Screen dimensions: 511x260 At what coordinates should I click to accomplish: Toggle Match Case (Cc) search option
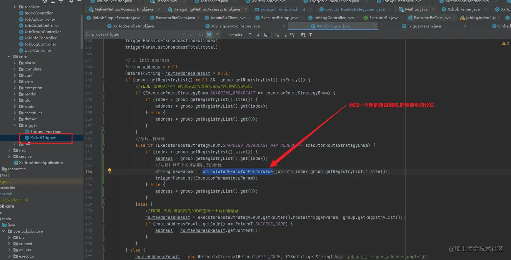click(201, 34)
